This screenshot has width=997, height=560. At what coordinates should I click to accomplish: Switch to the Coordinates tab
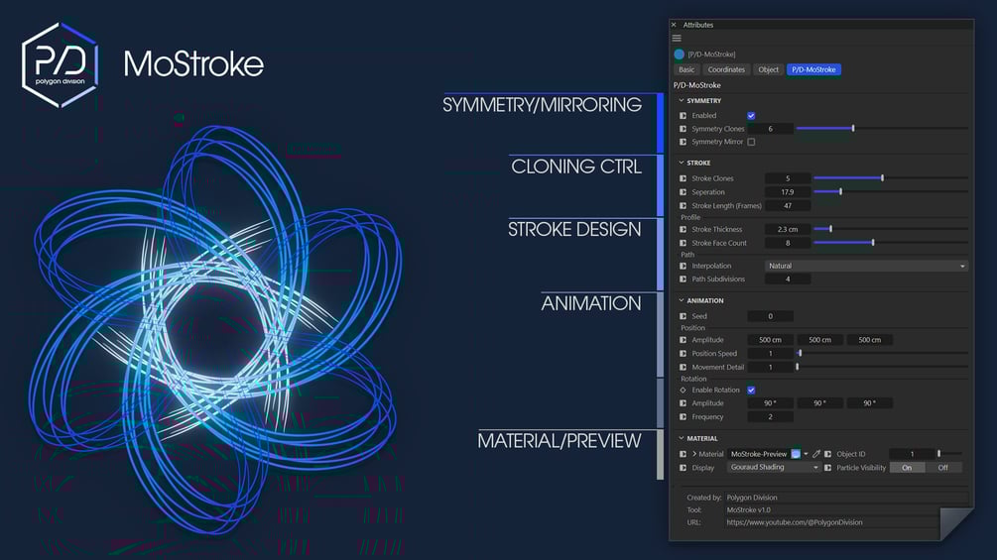pyautogui.click(x=726, y=69)
